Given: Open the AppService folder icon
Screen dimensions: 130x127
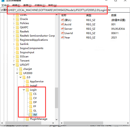Looking at the screenshot, I should coord(27,81).
